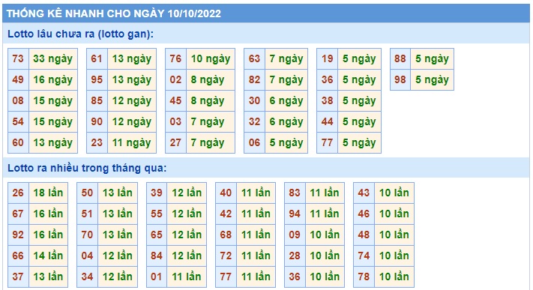Click lotto number 88
Screen dimensions: 533x290
pyautogui.click(x=400, y=58)
